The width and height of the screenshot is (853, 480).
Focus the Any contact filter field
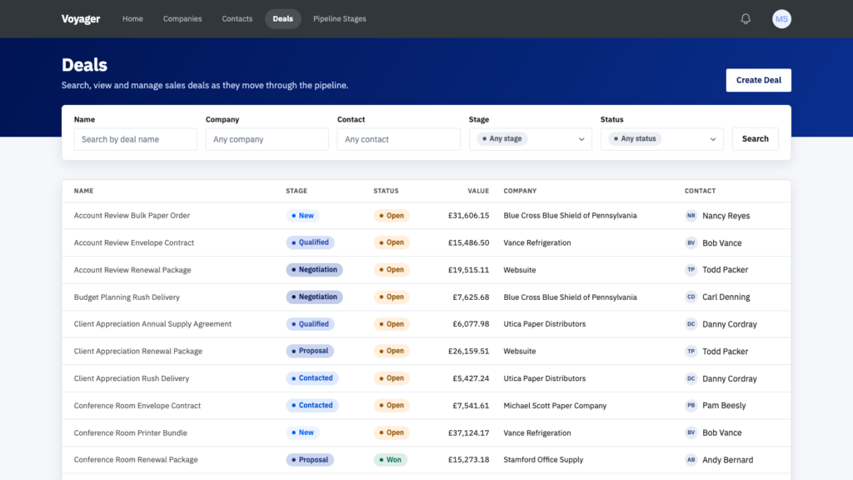click(399, 139)
